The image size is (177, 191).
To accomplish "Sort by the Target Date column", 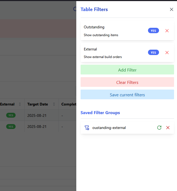I will (x=54, y=104).
